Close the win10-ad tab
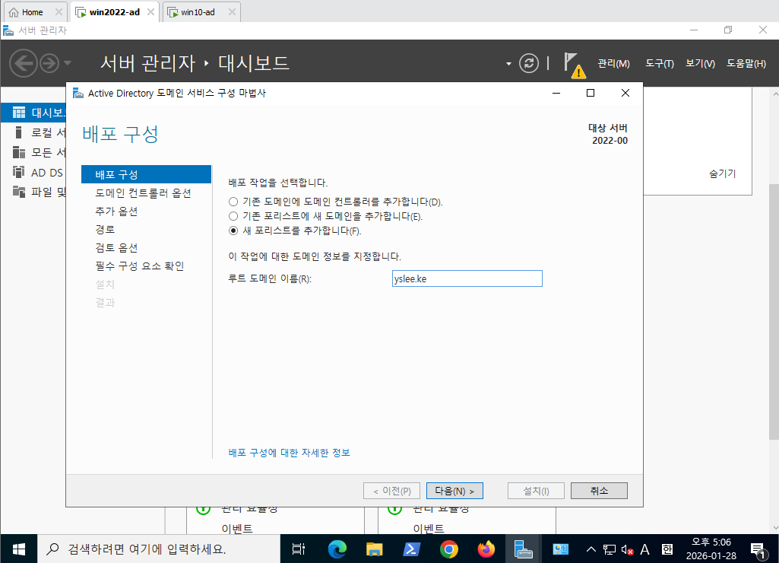Screen dimensions: 779x563 [232, 12]
